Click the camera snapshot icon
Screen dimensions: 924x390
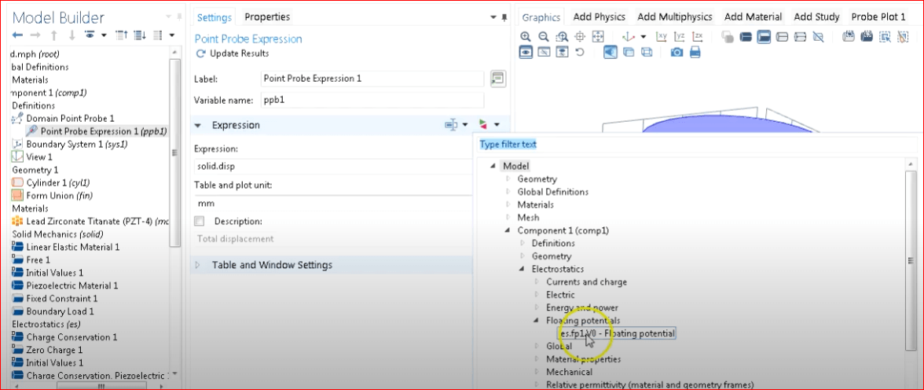point(677,53)
